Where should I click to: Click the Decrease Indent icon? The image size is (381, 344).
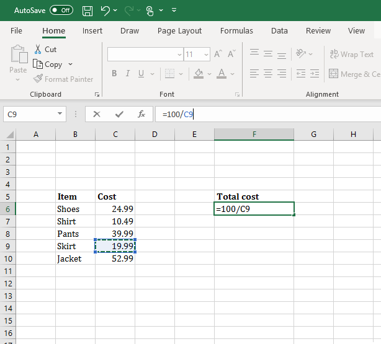click(x=300, y=74)
